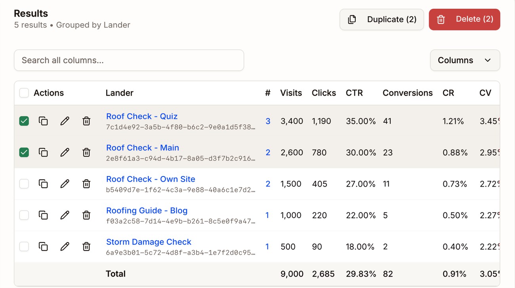Open the Roof Check - Main lander link

pyautogui.click(x=143, y=148)
